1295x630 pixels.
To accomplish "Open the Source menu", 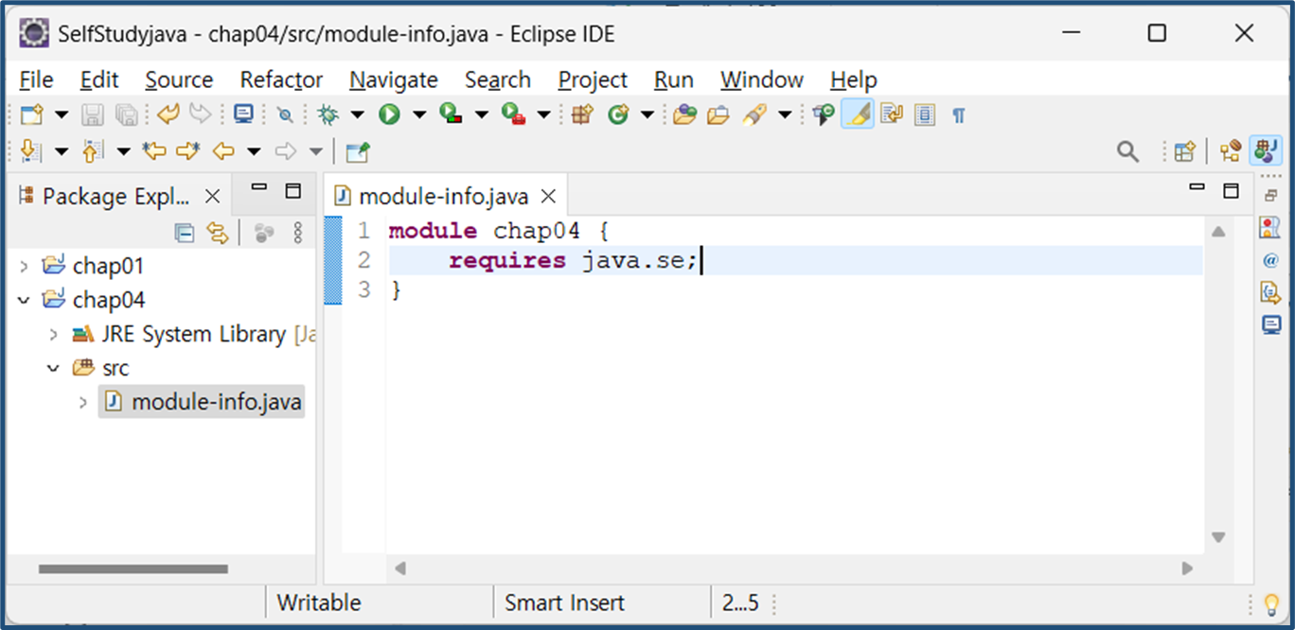I will [179, 80].
